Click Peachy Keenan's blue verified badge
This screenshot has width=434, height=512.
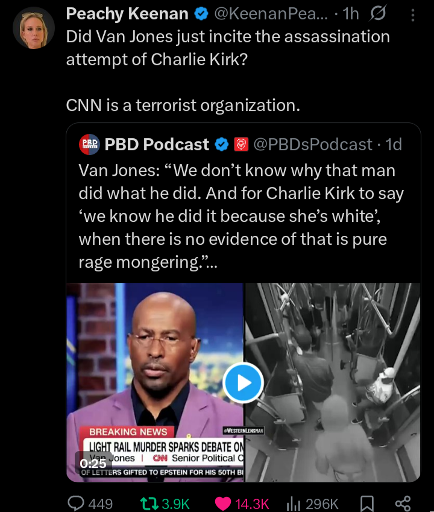tap(201, 14)
